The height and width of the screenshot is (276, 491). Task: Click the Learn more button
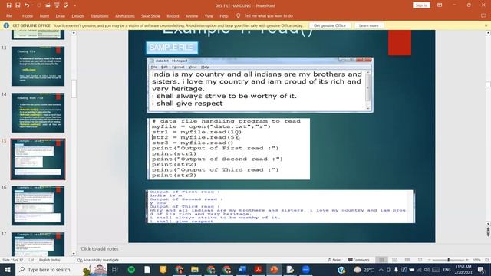368,25
